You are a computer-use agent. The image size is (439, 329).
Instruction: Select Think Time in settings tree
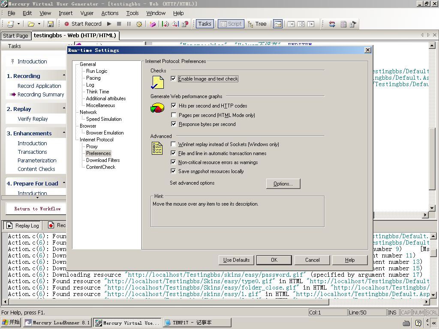point(97,92)
